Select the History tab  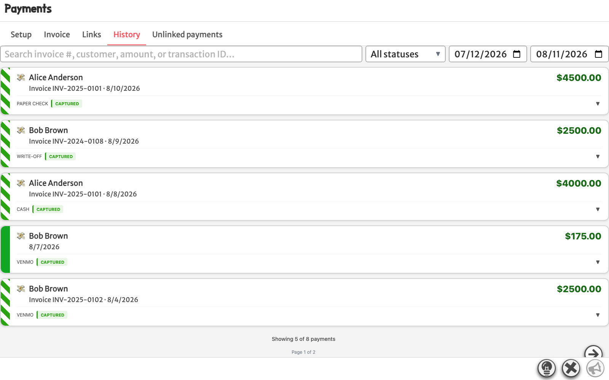(x=127, y=35)
